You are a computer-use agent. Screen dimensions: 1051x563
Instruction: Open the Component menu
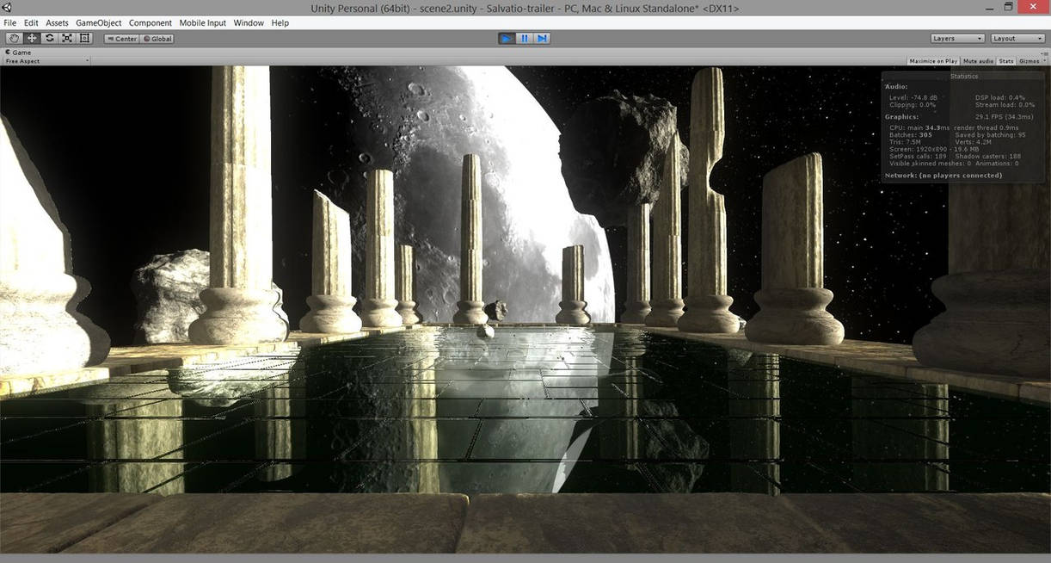(151, 23)
